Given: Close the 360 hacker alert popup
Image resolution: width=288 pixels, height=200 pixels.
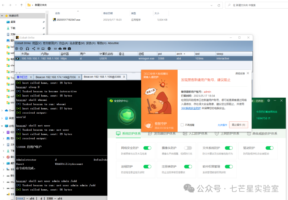Looking at the screenshot, I should tap(248, 73).
